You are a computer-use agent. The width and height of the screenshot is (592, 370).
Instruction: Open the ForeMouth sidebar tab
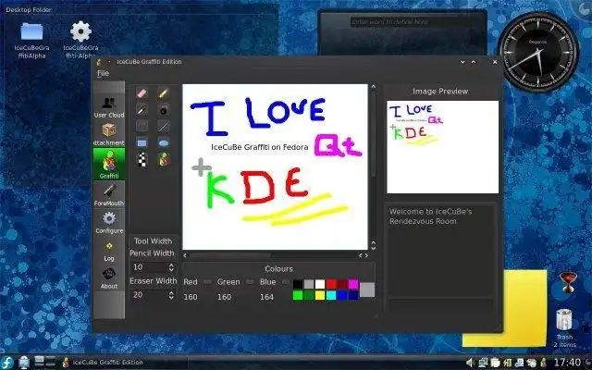[109, 195]
